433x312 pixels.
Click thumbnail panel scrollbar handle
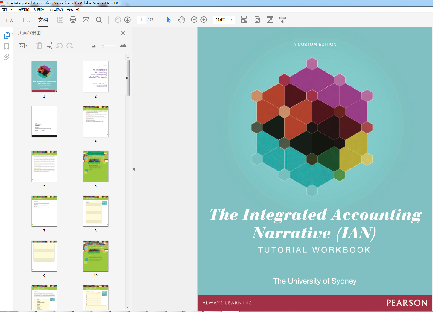click(127, 78)
